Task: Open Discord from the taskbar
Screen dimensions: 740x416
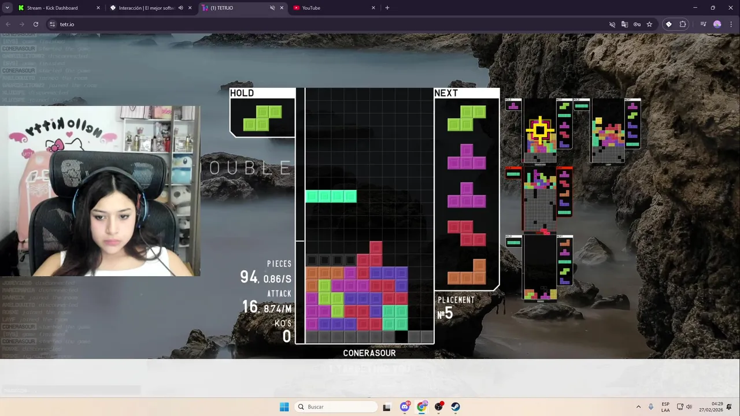Action: coord(405,407)
